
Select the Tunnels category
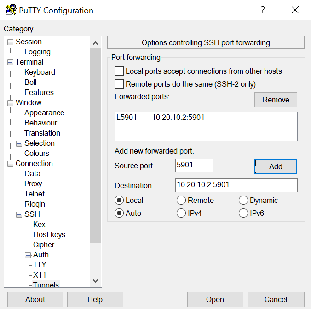tap(46, 285)
